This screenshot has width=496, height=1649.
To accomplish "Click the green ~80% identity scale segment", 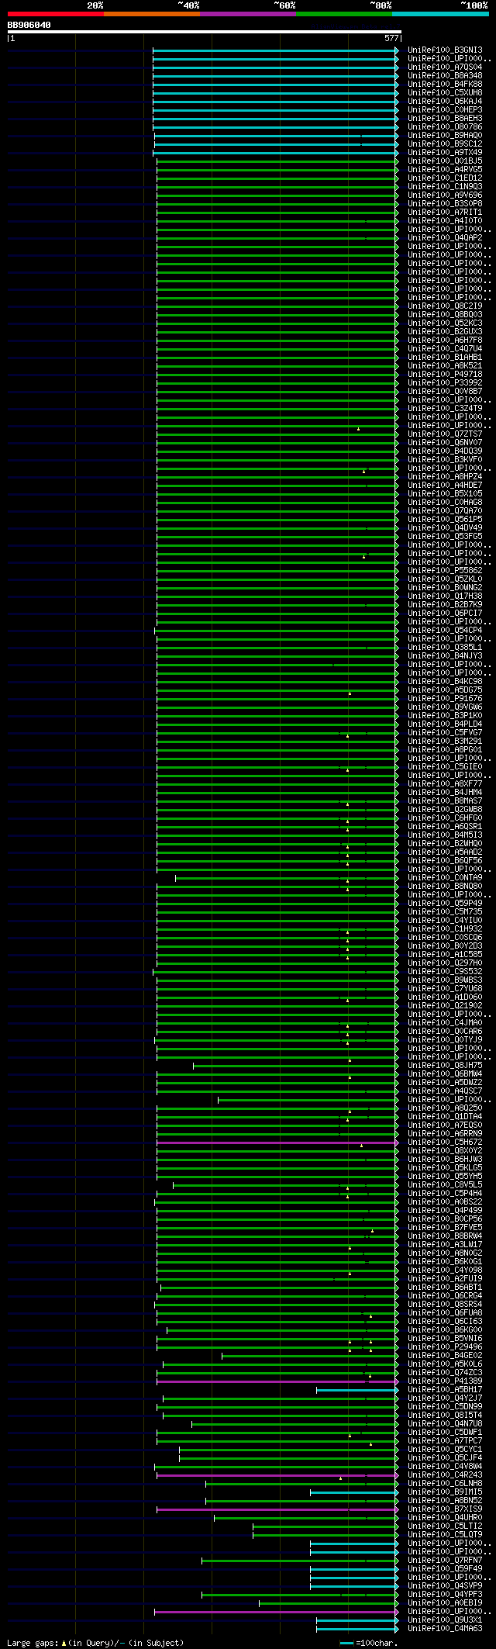I will (344, 14).
